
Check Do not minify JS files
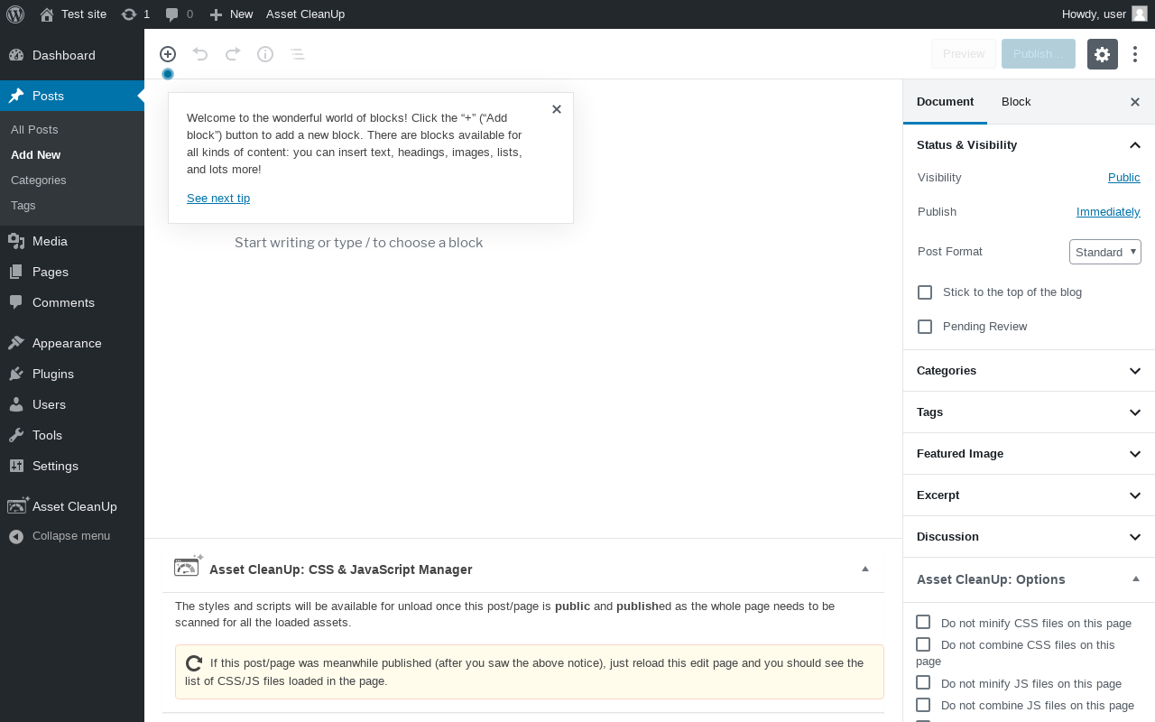point(923,682)
